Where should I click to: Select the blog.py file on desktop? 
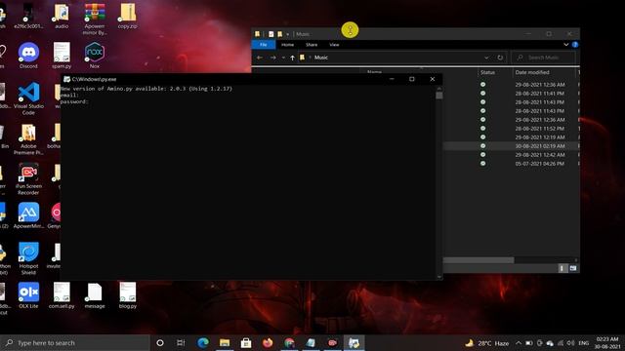pyautogui.click(x=128, y=295)
